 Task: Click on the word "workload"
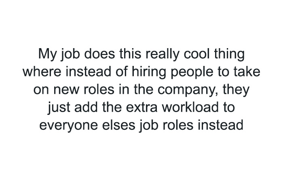[187, 108]
